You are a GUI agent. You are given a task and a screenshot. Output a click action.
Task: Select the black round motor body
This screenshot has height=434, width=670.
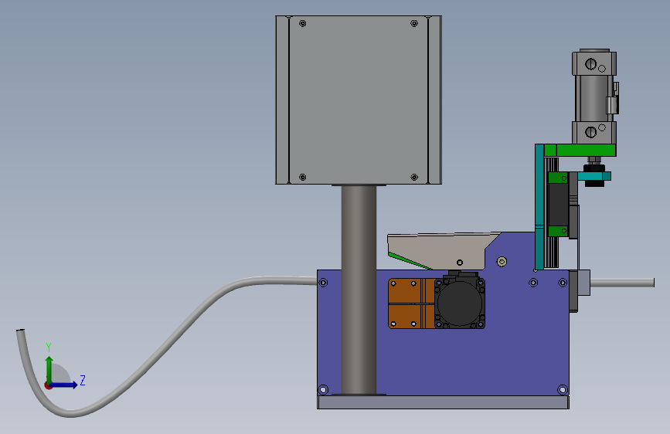460,303
